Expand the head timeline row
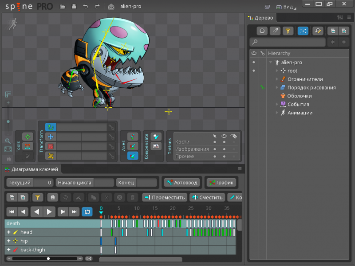Image resolution: width=355 pixels, height=266 pixels. coord(8,232)
